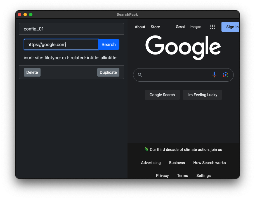Click the magnifier icon in Google search box
The height and width of the screenshot is (199, 255).
[140, 75]
